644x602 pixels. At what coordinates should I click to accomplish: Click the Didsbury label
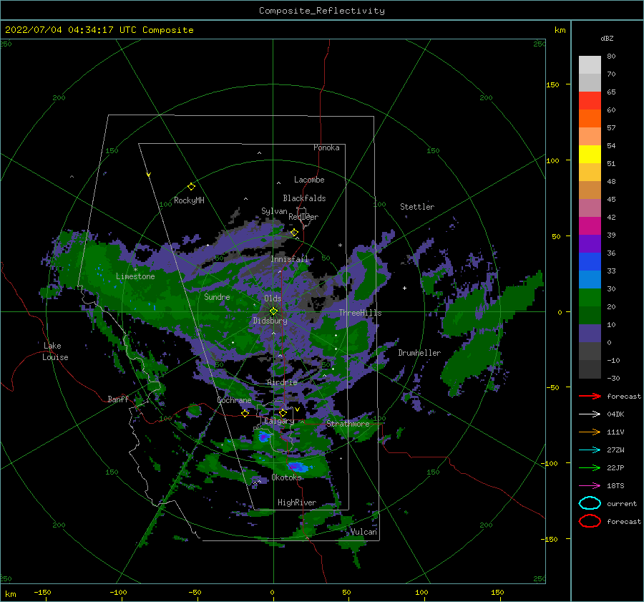click(270, 321)
